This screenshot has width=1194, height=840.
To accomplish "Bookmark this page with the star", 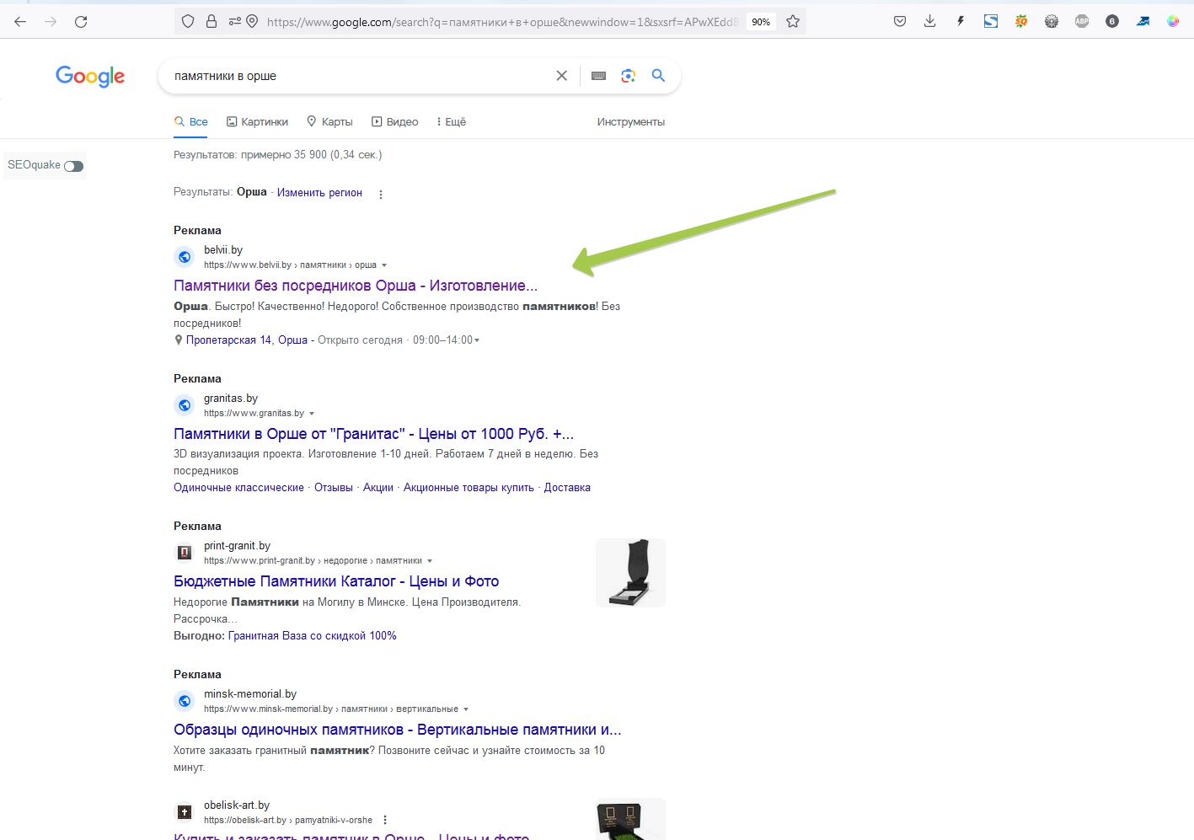I will [x=793, y=22].
